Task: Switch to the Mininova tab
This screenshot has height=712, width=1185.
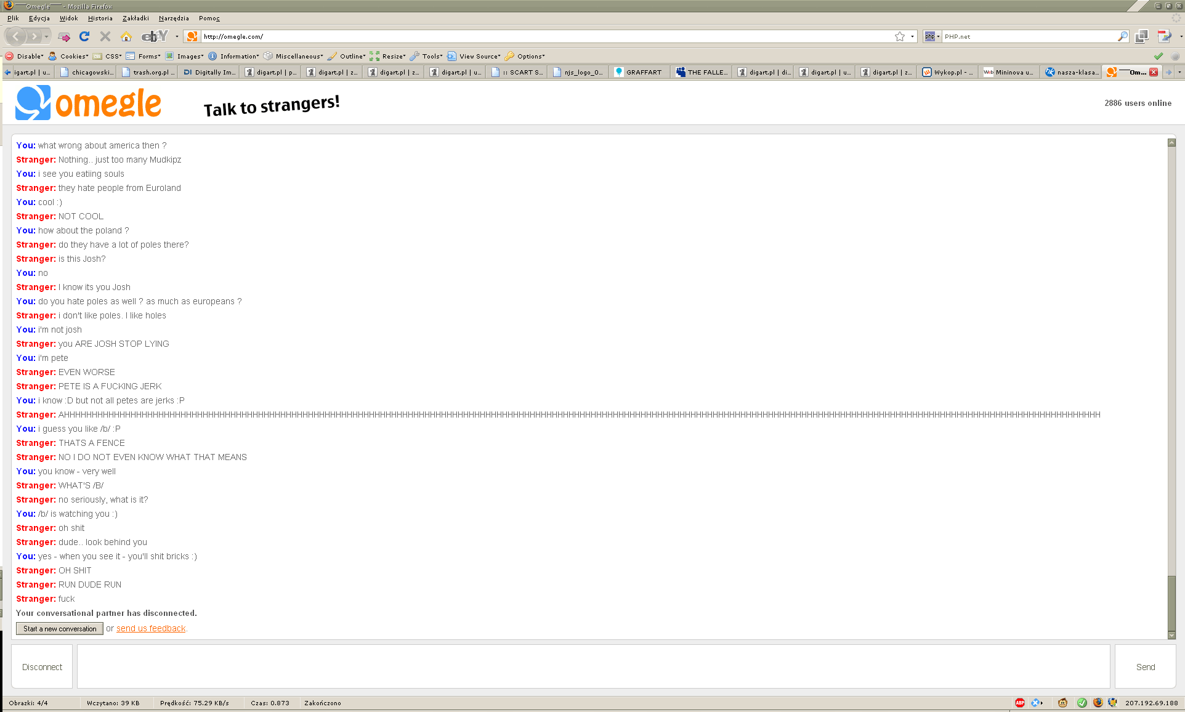Action: click(1010, 72)
